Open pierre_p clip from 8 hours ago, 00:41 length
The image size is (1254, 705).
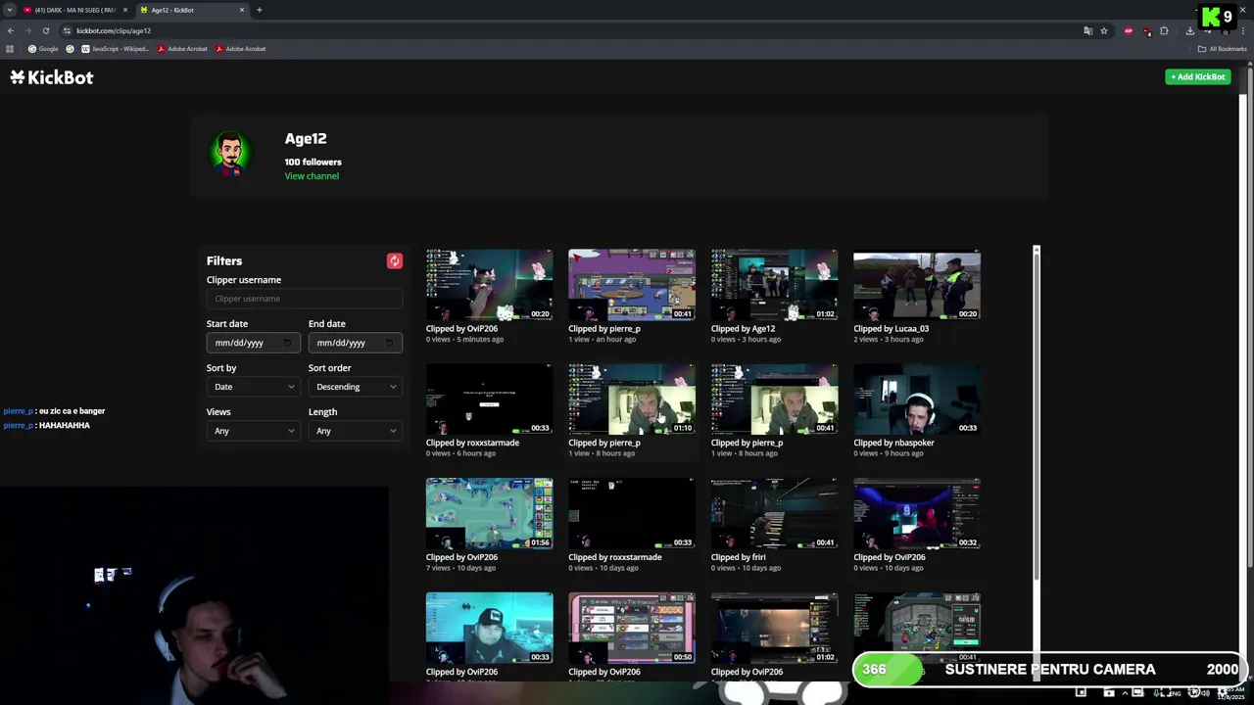(x=774, y=399)
